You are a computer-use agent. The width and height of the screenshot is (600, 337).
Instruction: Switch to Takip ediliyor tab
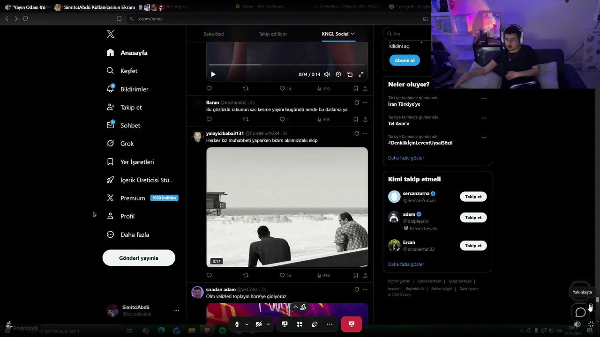click(273, 34)
